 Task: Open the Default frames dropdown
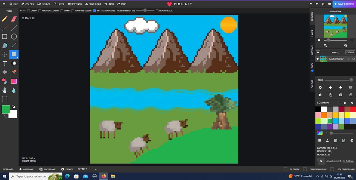click(87, 169)
